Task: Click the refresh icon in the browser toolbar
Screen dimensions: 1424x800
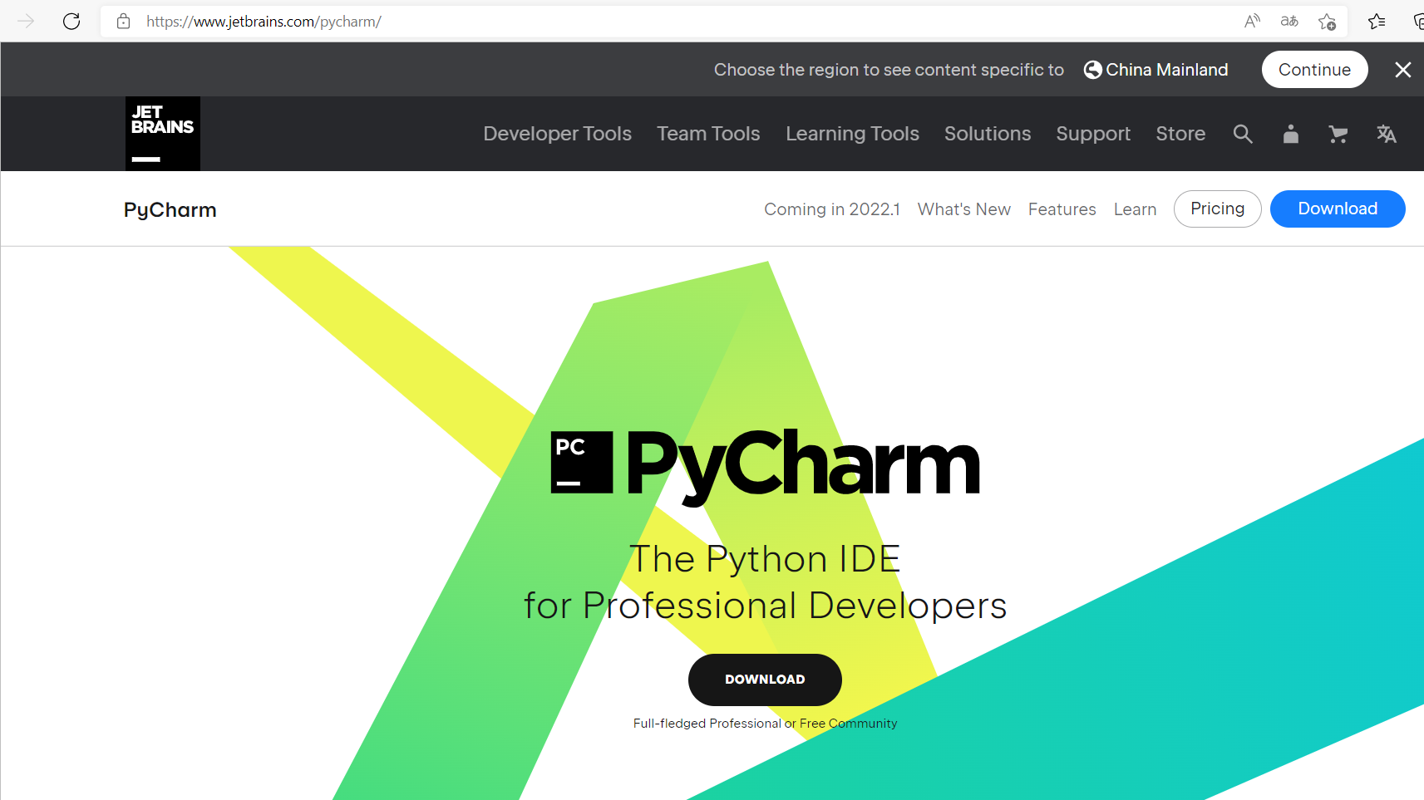Action: (71, 21)
